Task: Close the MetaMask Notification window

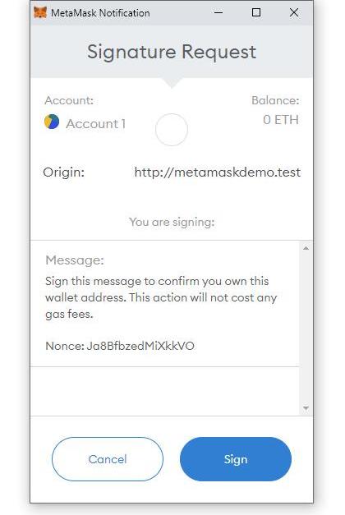Action: 294,12
